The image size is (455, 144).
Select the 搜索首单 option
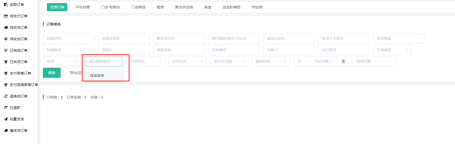pyautogui.click(x=104, y=76)
